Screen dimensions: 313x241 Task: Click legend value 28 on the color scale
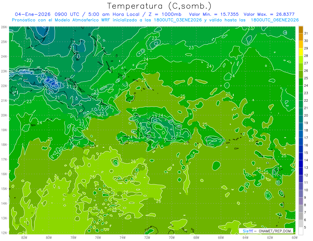click(306, 56)
